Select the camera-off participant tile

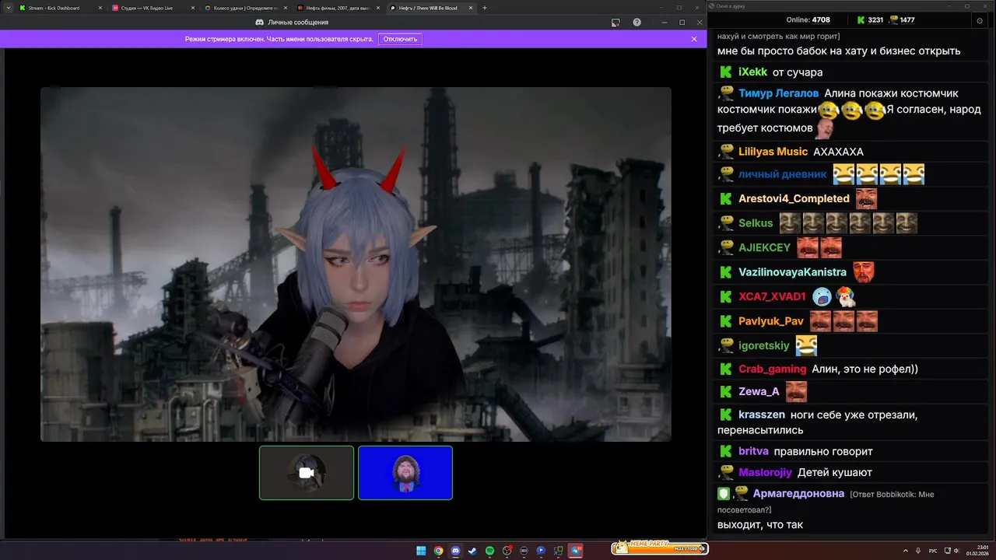[307, 473]
